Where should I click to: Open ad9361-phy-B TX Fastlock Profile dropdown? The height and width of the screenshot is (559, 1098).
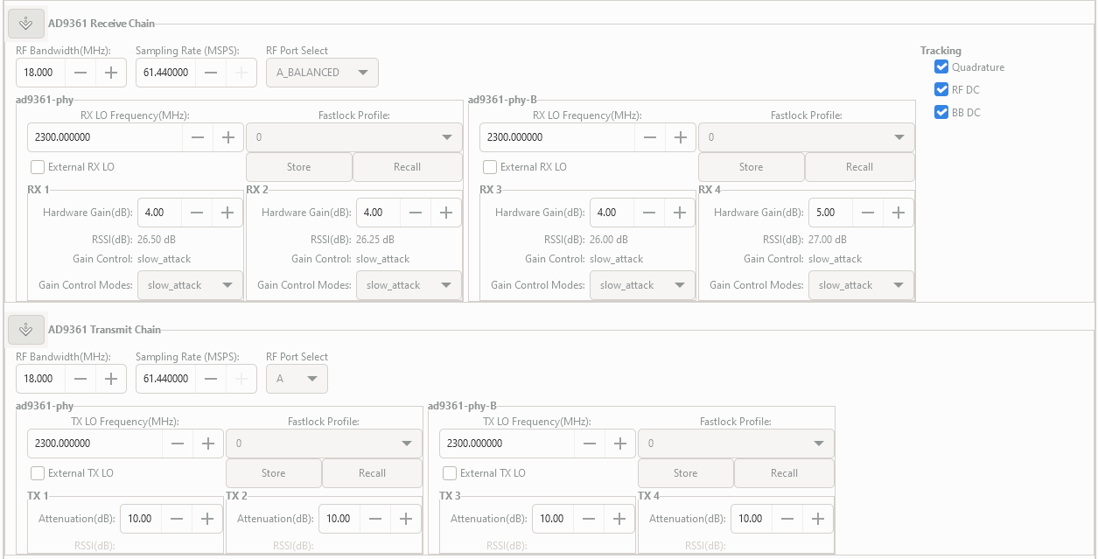tap(736, 444)
